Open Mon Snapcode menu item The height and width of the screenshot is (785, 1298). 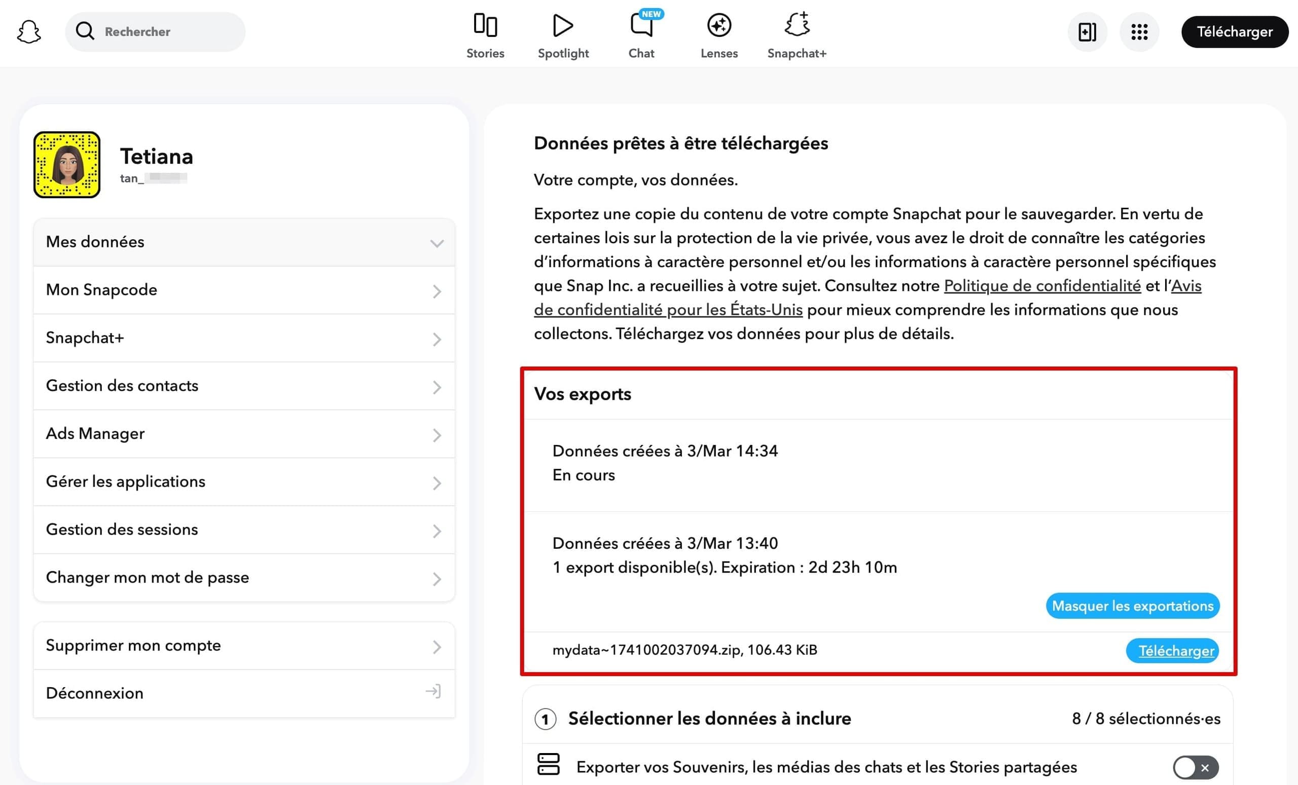(244, 290)
